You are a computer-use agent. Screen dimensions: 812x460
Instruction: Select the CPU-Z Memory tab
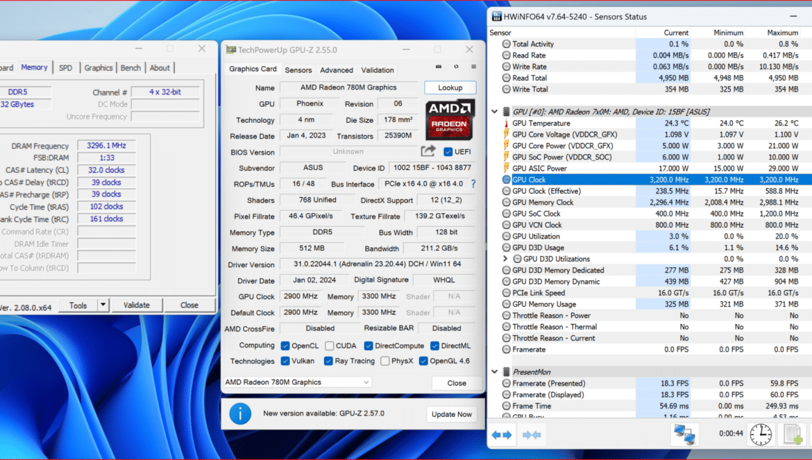pos(34,67)
